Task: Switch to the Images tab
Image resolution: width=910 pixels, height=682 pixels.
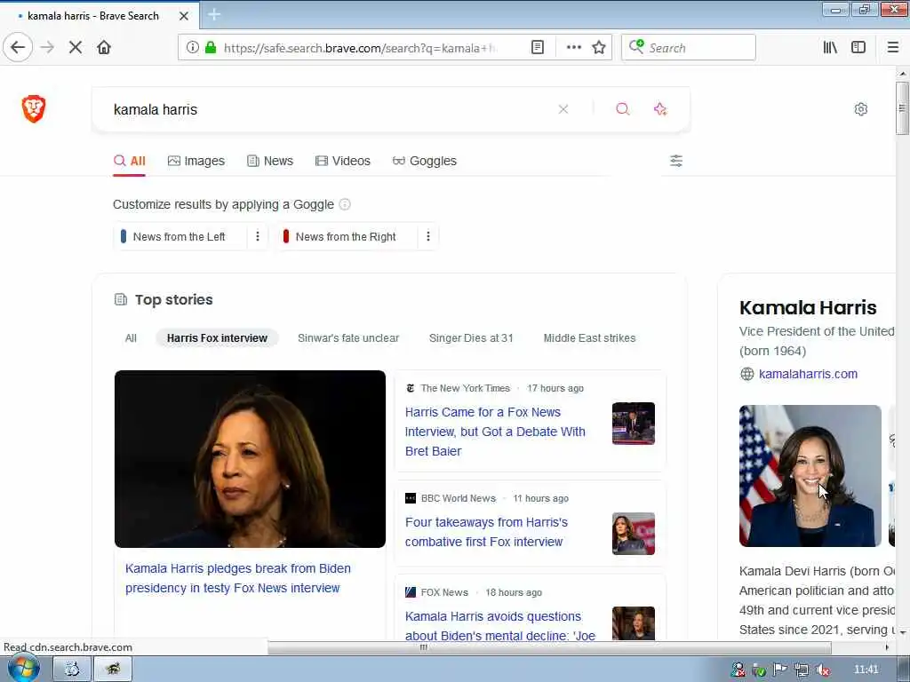Action: [x=196, y=161]
